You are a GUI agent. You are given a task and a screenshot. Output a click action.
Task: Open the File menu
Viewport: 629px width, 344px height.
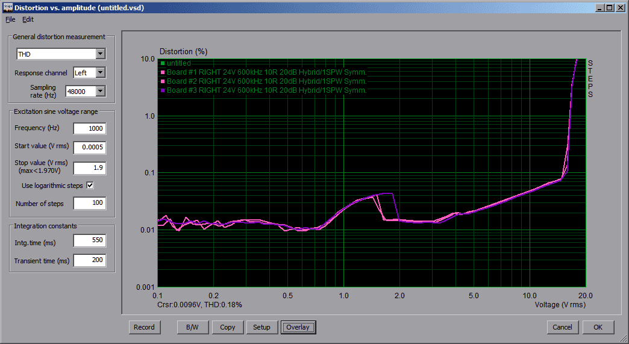point(10,19)
